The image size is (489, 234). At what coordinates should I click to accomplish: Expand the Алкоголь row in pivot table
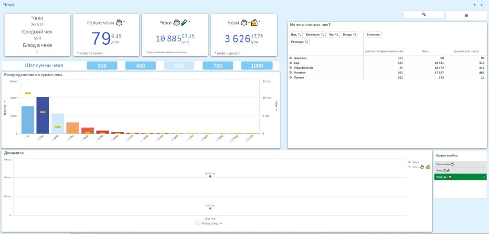tap(291, 58)
